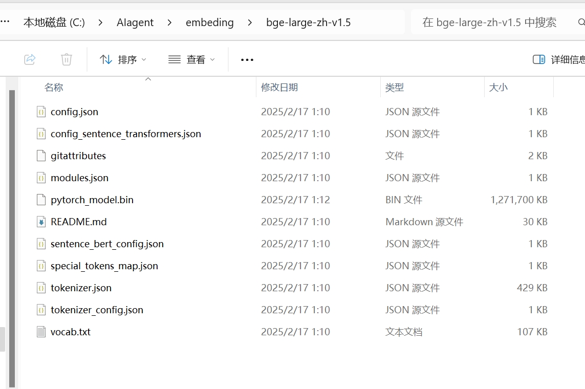Screen dimensions: 585x389
Task: Select the pytorch_model.bin file name
Action: click(92, 200)
